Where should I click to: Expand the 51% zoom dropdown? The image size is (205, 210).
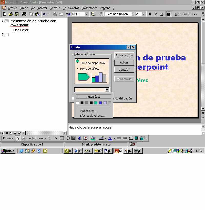coord(86,14)
